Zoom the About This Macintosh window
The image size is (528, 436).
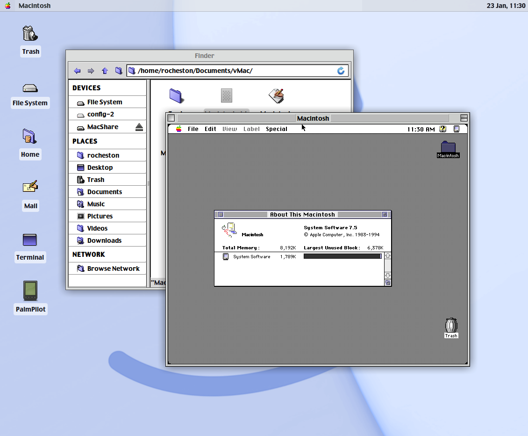(385, 214)
